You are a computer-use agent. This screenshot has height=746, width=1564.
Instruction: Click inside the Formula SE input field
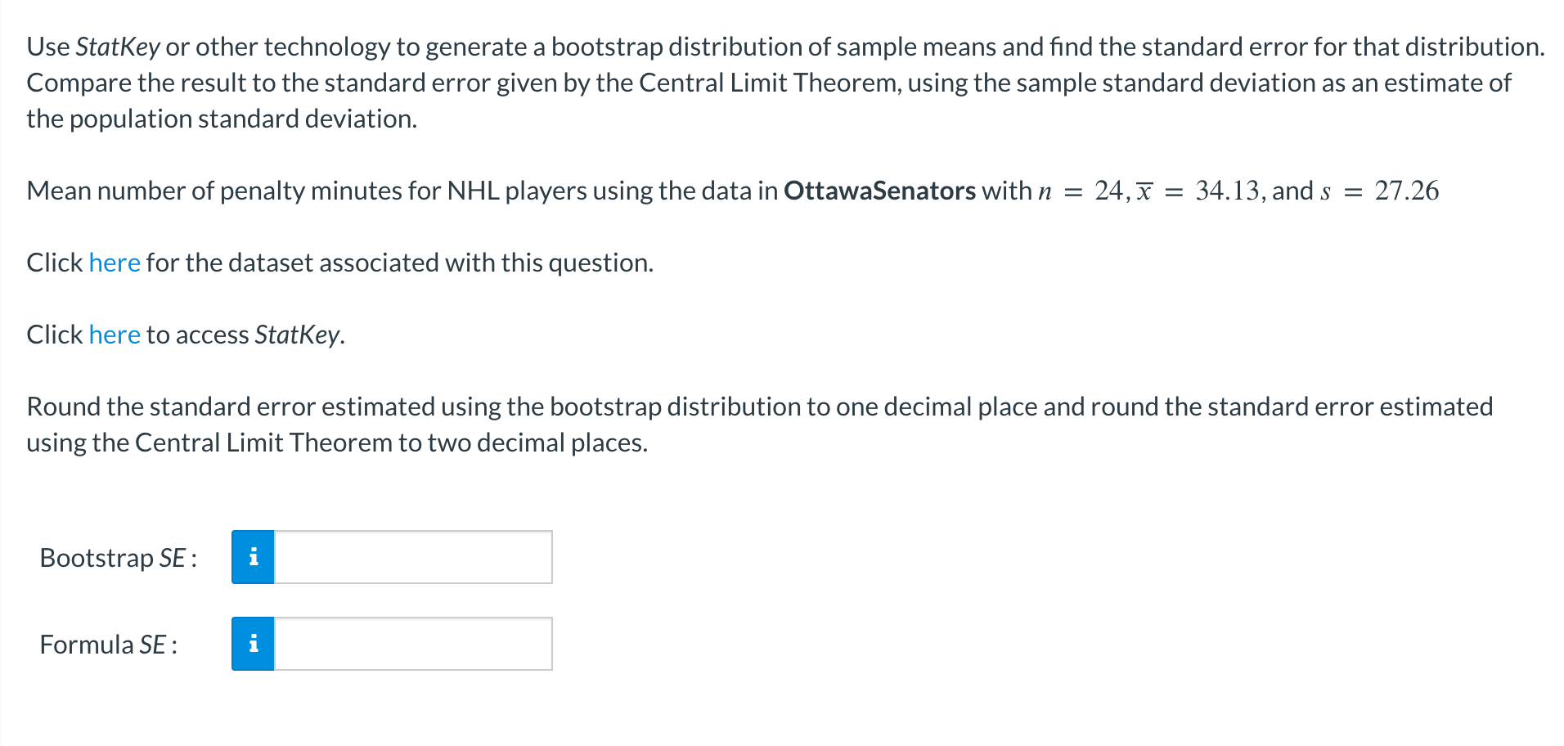(x=413, y=644)
